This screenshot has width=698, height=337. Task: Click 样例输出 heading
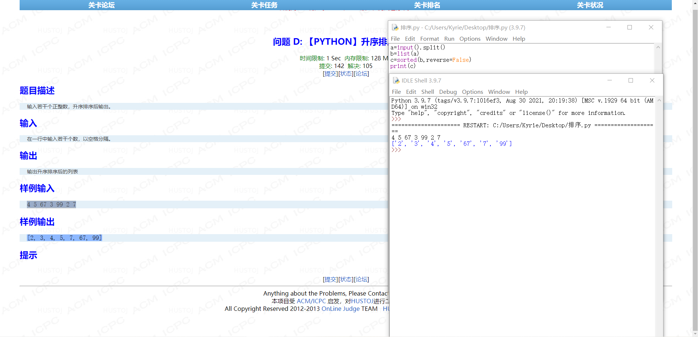37,222
